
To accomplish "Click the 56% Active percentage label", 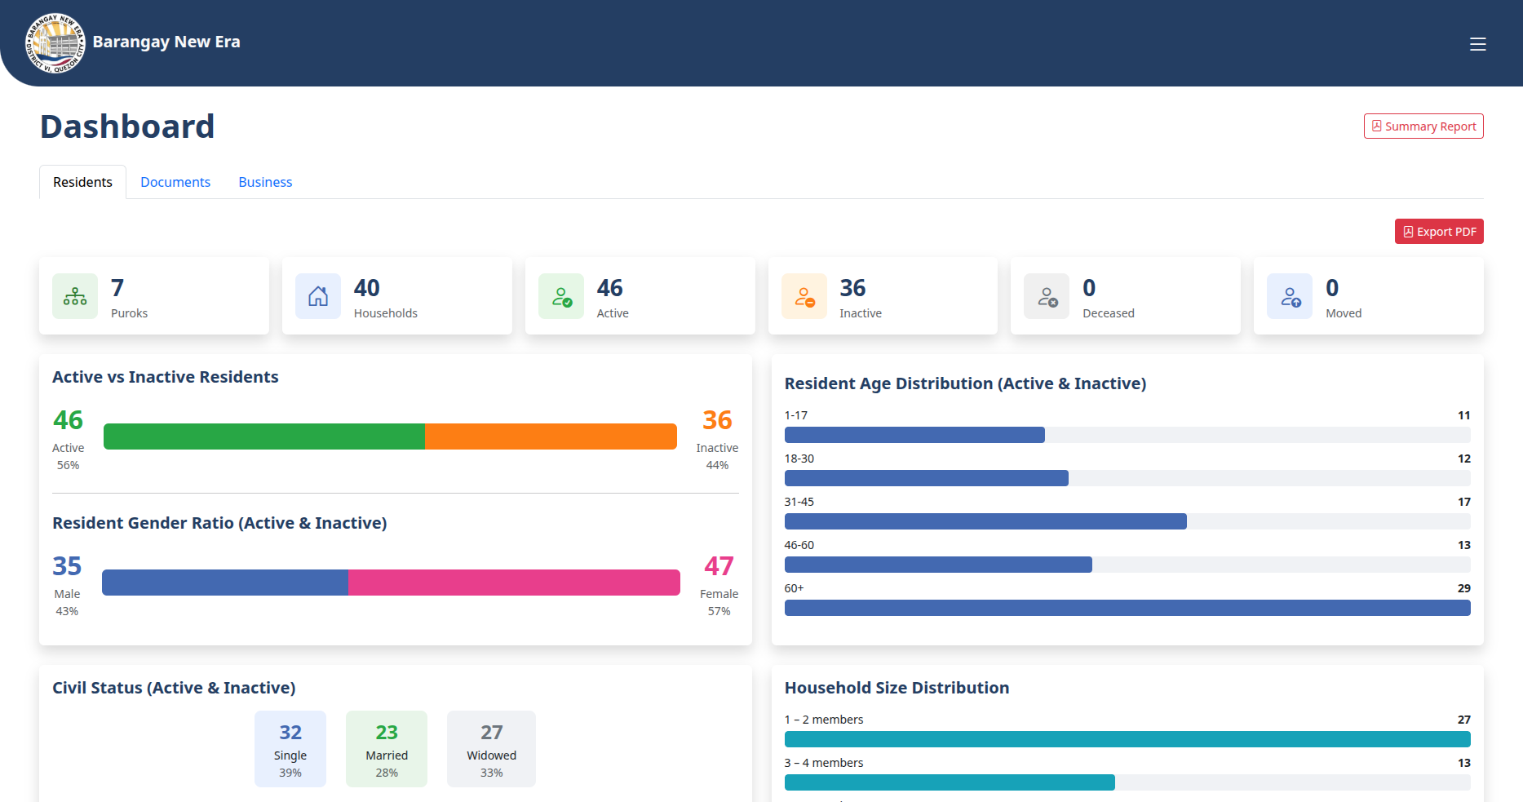I will click(x=69, y=465).
